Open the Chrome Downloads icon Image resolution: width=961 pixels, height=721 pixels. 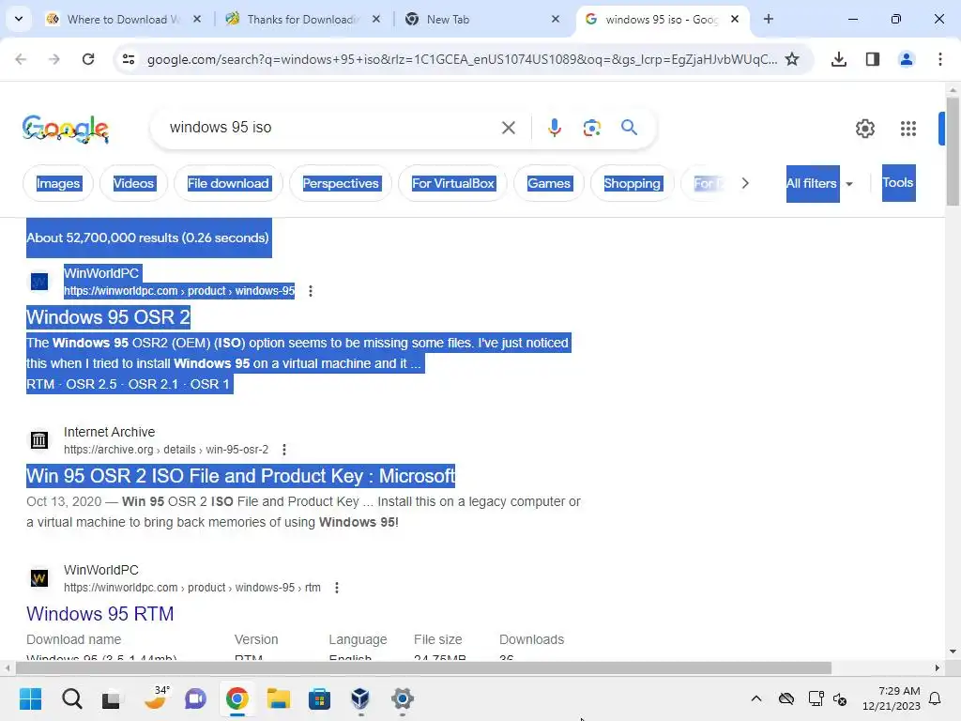pos(838,59)
